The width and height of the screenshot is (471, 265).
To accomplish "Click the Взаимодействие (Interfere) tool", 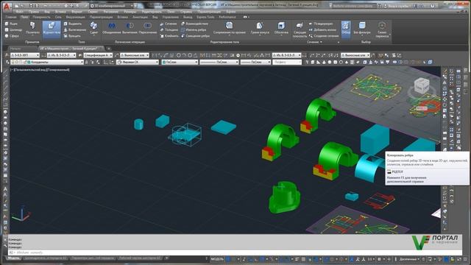I will click(x=194, y=24).
